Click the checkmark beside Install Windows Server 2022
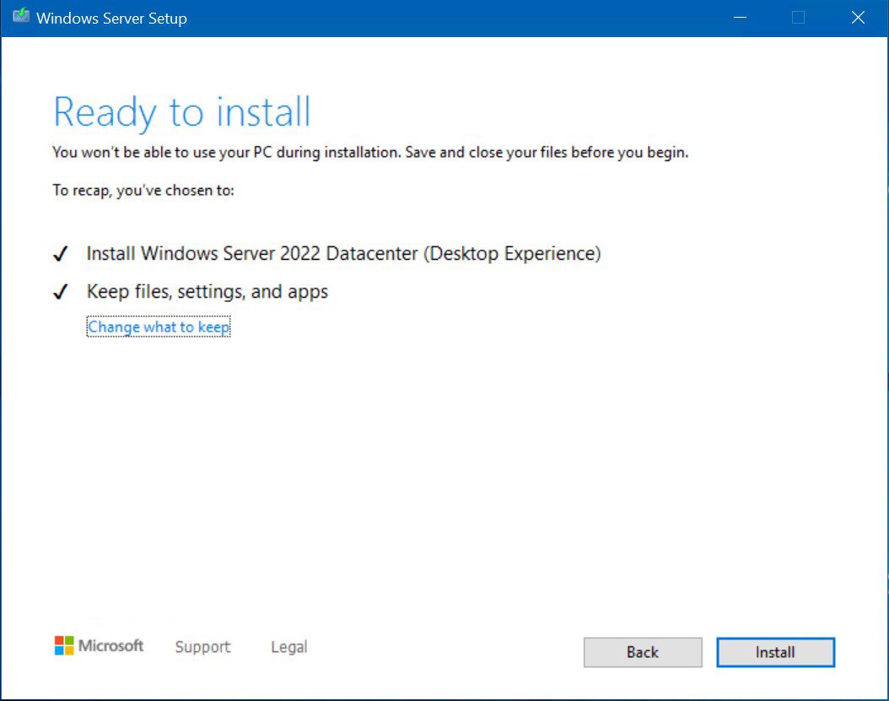This screenshot has width=889, height=701. point(60,254)
